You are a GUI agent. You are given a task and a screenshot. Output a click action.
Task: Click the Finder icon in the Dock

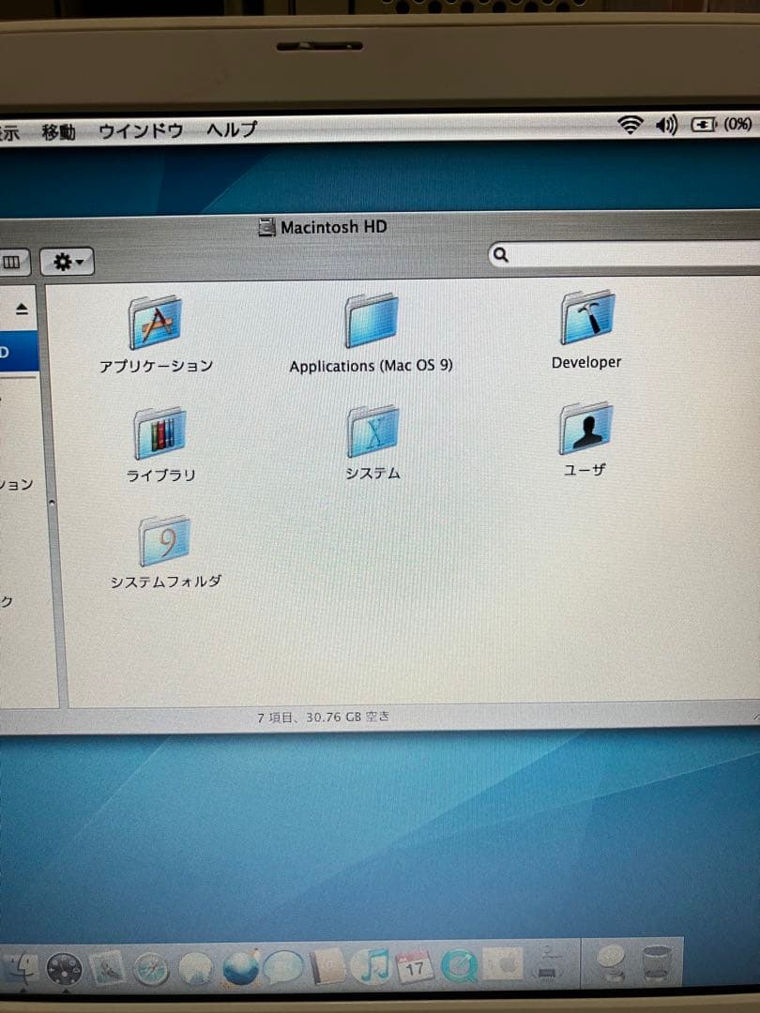coord(22,969)
